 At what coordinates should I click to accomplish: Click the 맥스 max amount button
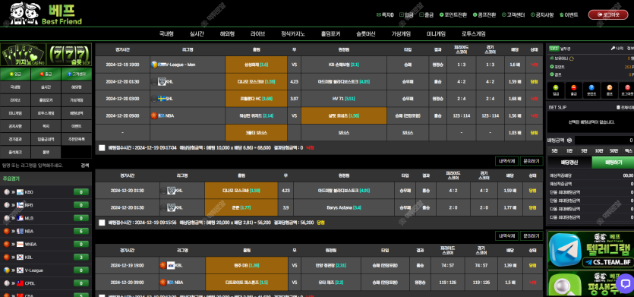(628, 150)
